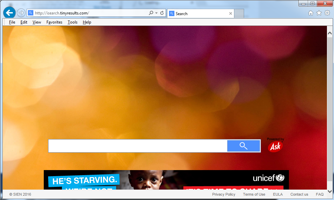Screen dimensions: 334x200
Task: Expand the address bar dropdown arrow
Action: click(x=156, y=13)
